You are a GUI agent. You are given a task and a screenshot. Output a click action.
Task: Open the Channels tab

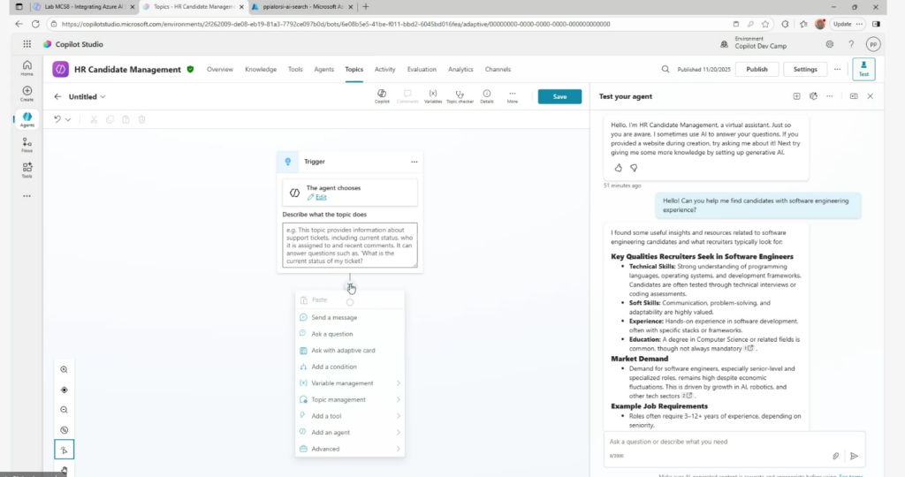click(498, 69)
